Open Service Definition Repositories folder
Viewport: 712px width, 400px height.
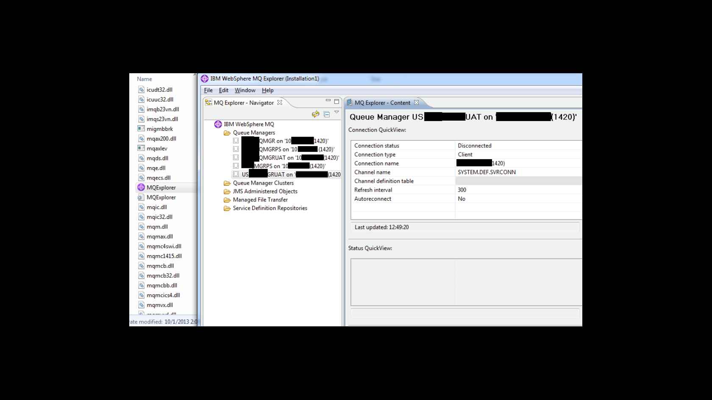click(270, 208)
